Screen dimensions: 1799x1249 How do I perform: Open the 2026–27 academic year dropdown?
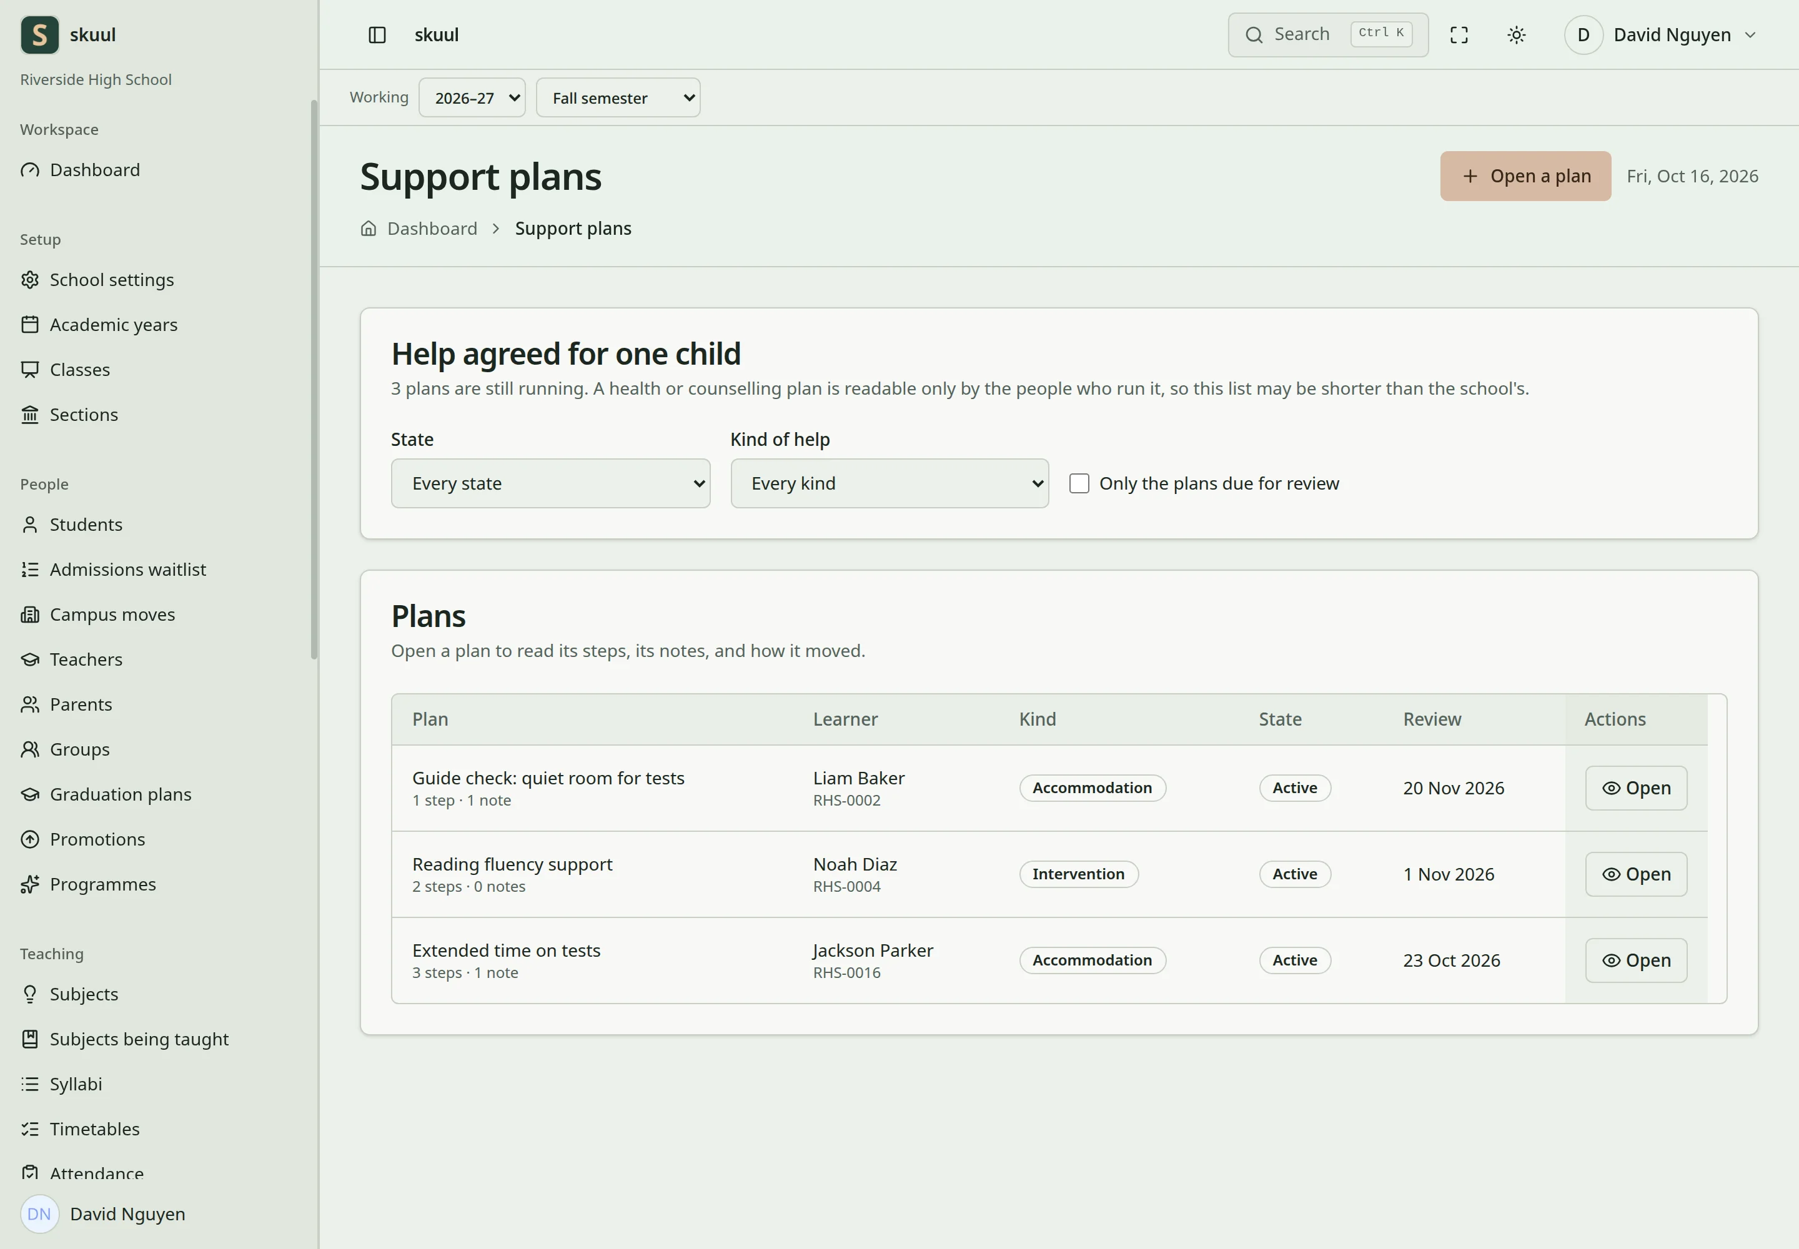coord(472,98)
